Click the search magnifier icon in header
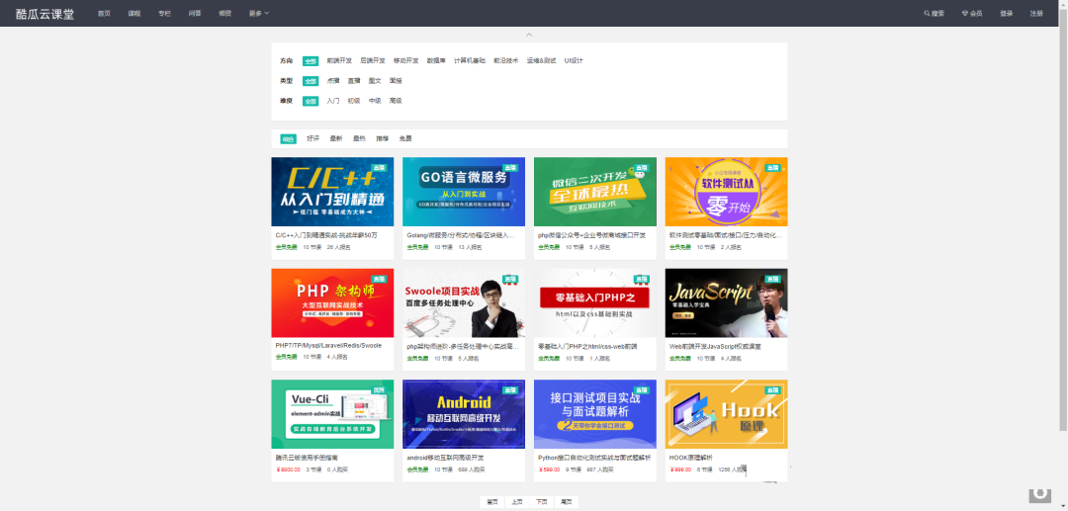The image size is (1068, 511). 927,14
